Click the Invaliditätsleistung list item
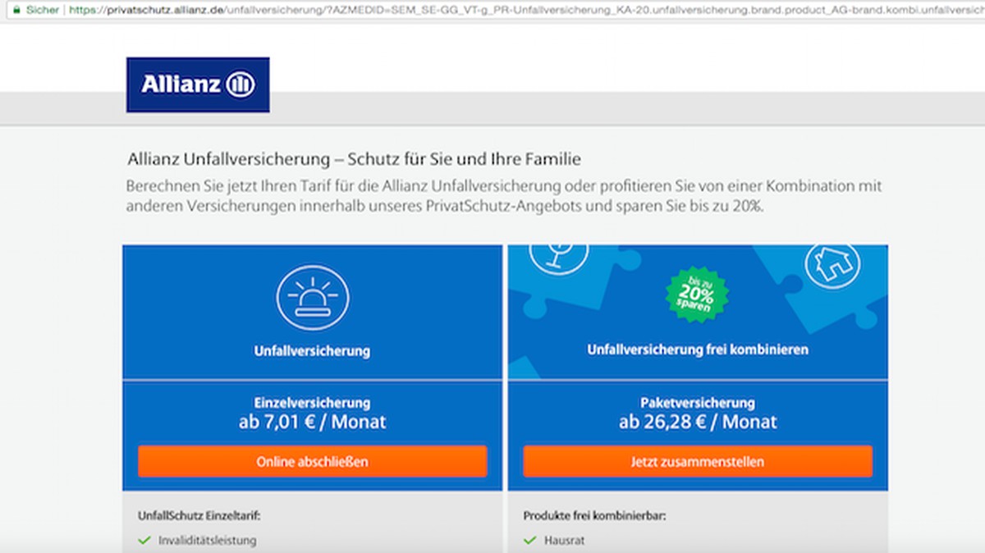This screenshot has height=553, width=985. 207,541
